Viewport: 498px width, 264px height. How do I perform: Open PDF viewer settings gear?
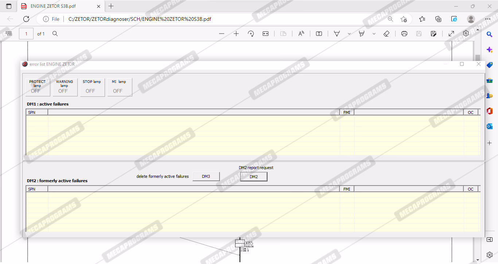[466, 33]
